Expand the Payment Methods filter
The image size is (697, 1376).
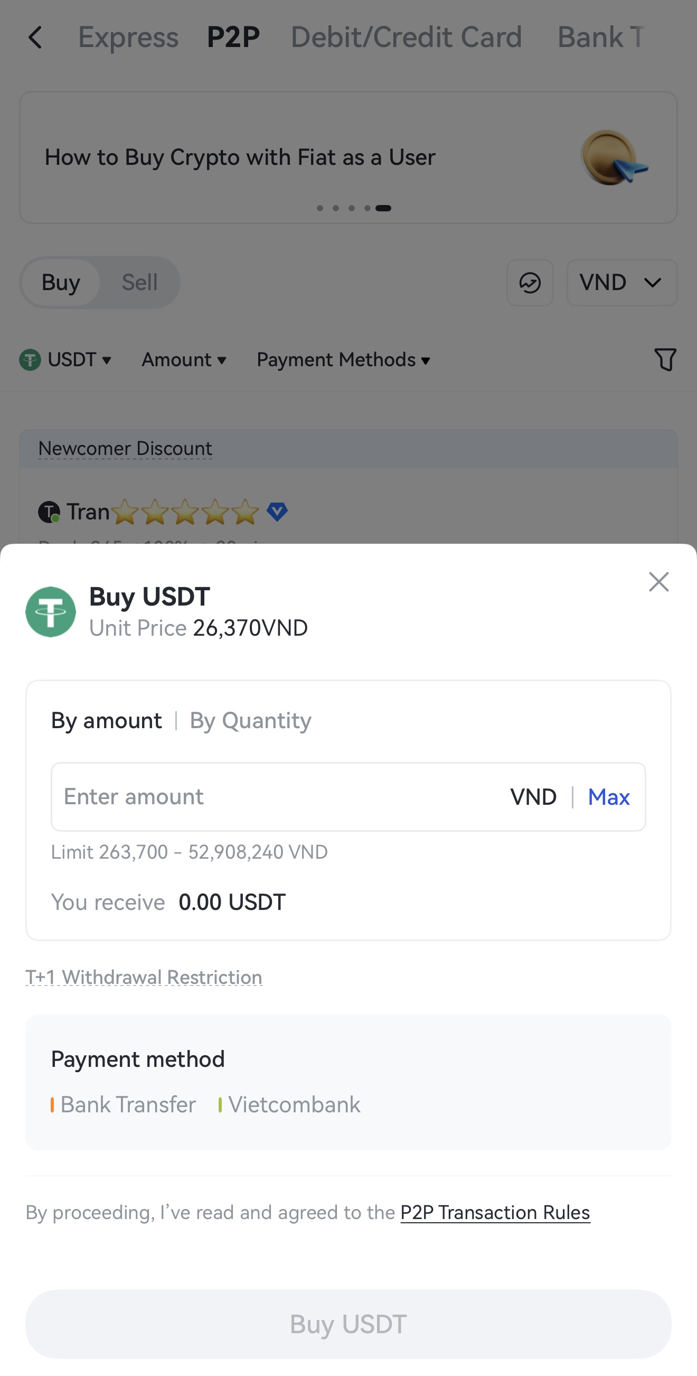pyautogui.click(x=343, y=359)
